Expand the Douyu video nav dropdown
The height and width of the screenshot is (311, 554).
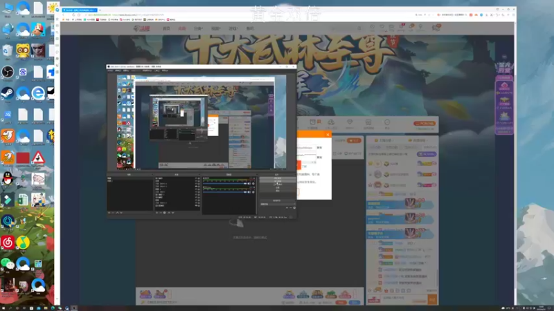[215, 28]
